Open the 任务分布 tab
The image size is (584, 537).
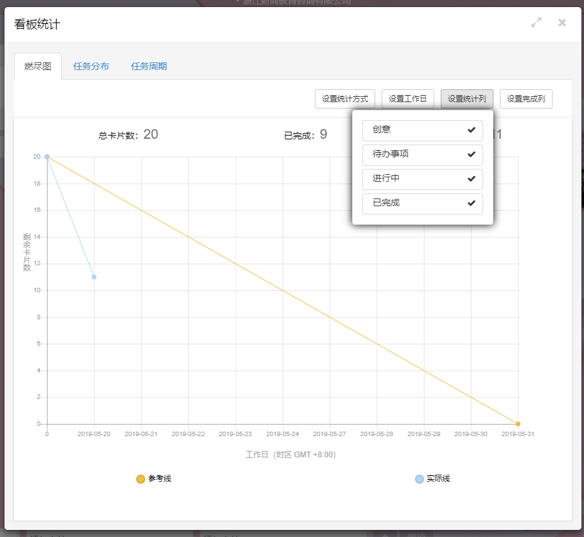click(91, 66)
